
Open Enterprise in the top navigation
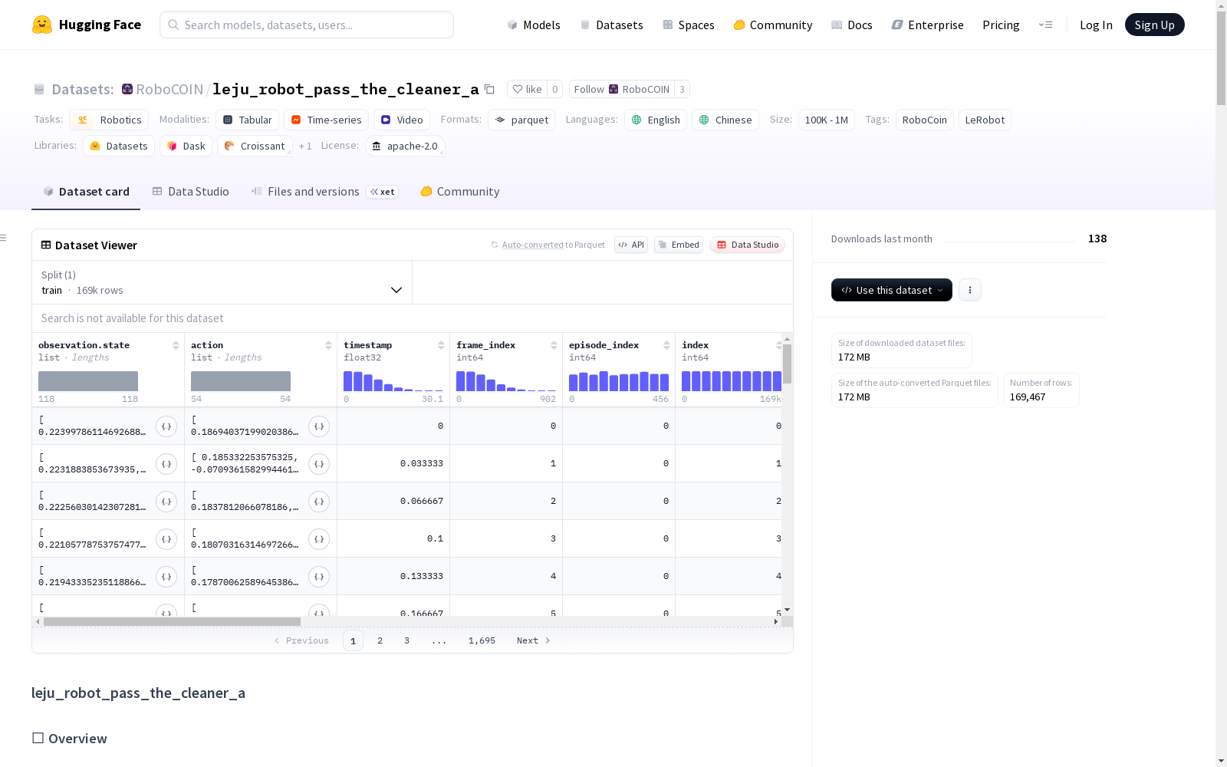[928, 25]
